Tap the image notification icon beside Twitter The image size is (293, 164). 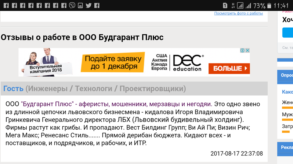click(80, 5)
